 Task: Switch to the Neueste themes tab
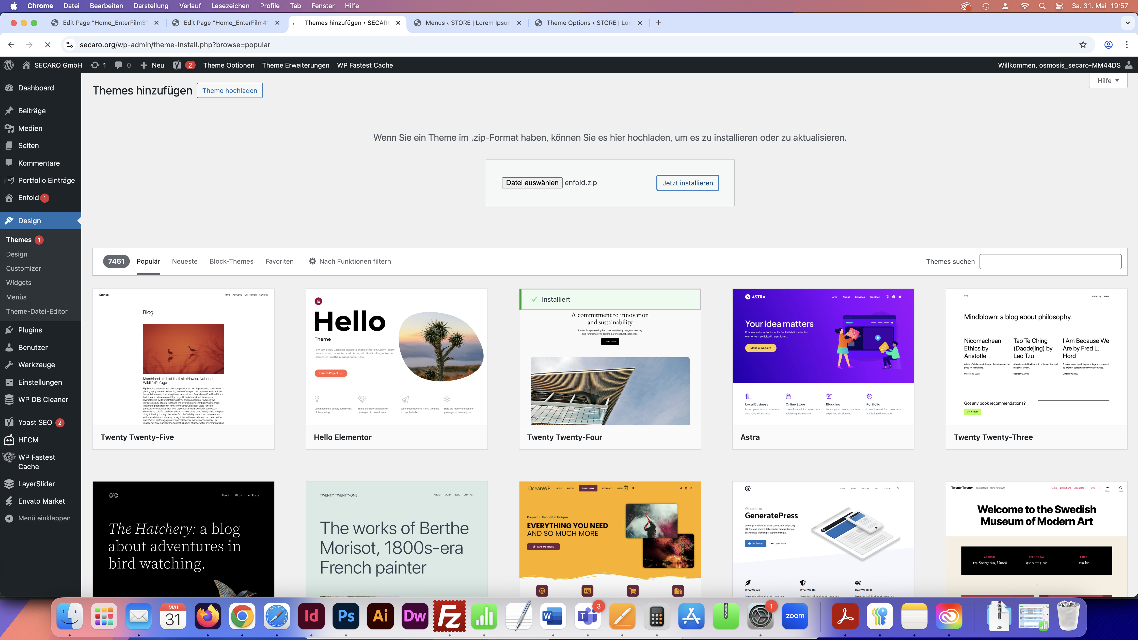(185, 262)
